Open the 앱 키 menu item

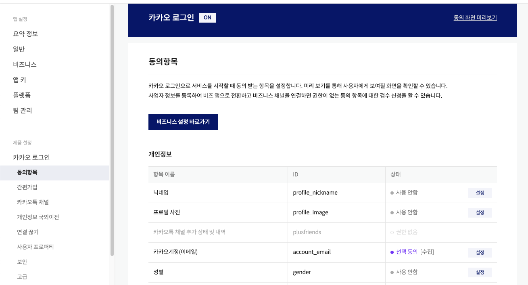coord(19,80)
